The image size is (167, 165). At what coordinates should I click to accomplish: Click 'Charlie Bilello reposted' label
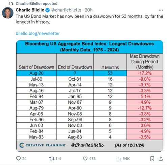tap(37, 4)
